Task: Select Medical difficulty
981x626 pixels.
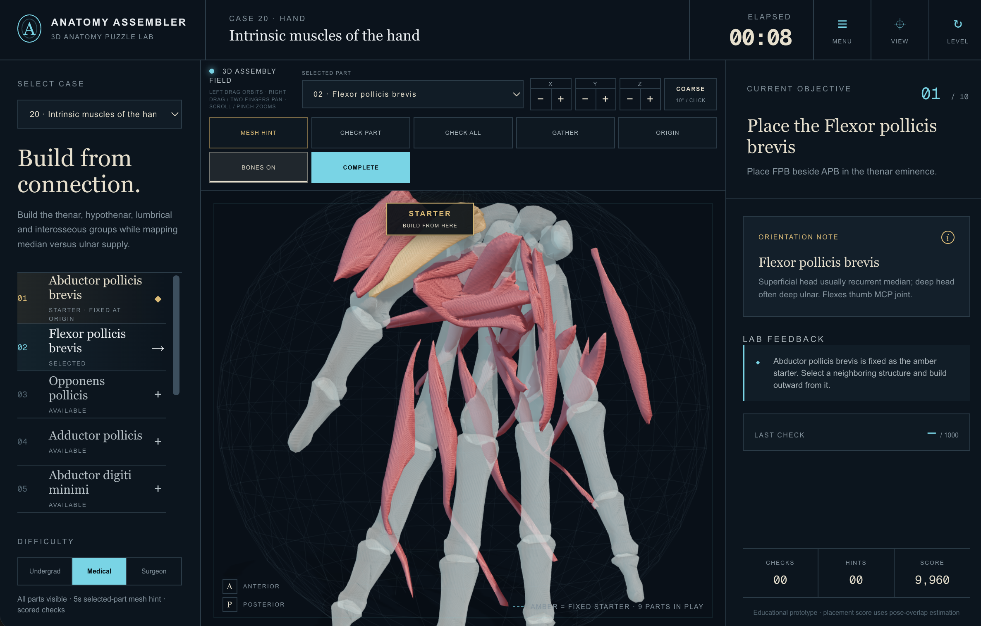Action: [x=99, y=571]
